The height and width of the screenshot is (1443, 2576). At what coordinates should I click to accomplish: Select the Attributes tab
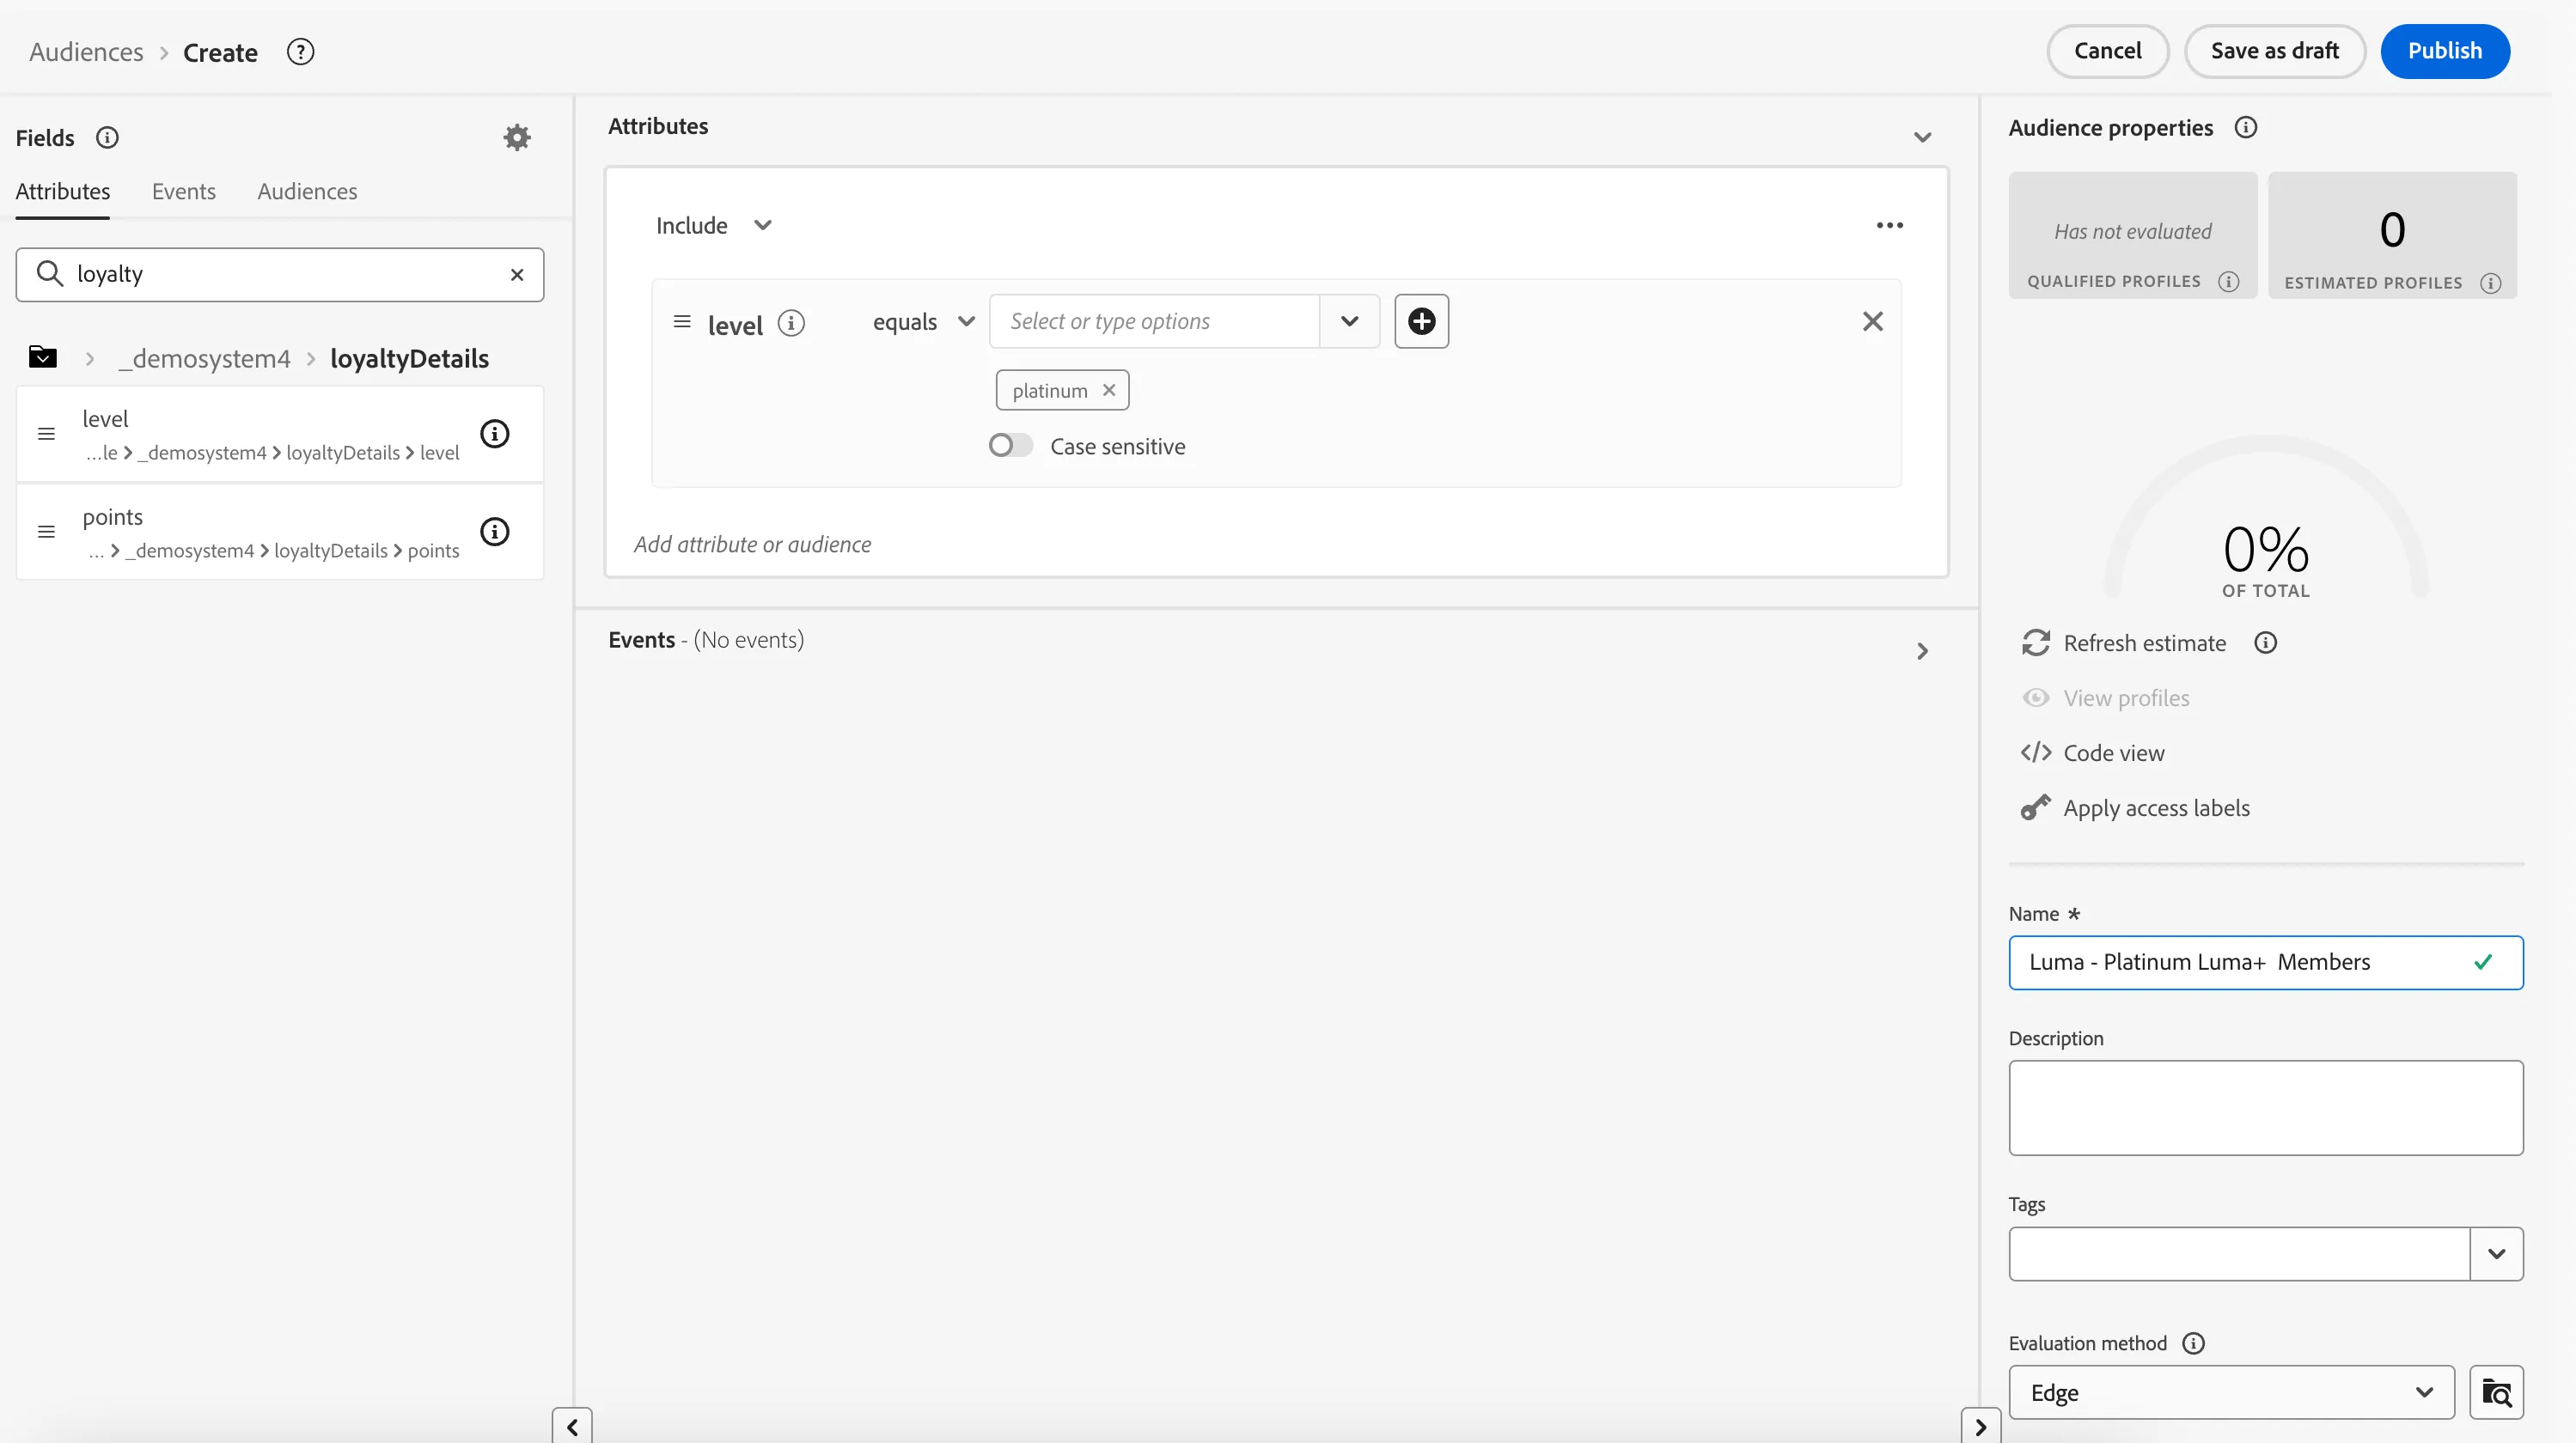tap(63, 191)
